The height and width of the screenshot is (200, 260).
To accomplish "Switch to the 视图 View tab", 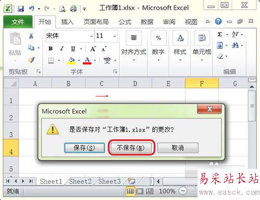I will point(191,22).
